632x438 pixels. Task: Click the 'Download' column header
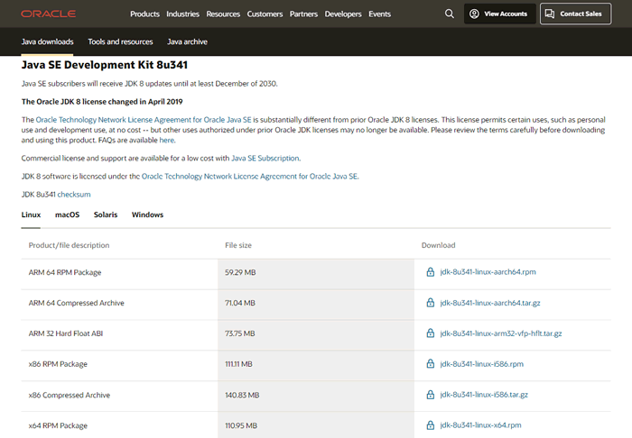(438, 245)
